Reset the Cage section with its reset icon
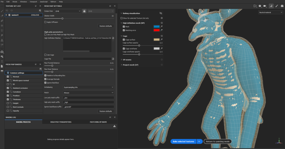Viewport: 285px width, 149px height. pos(162,36)
